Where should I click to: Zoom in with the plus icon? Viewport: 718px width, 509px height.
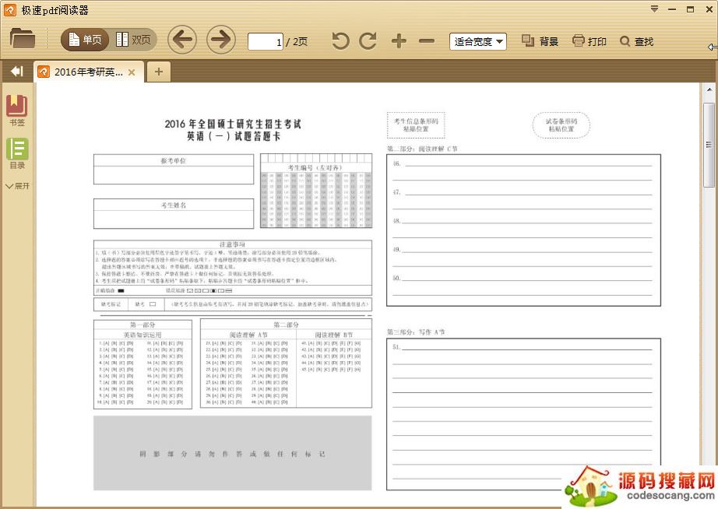[399, 41]
